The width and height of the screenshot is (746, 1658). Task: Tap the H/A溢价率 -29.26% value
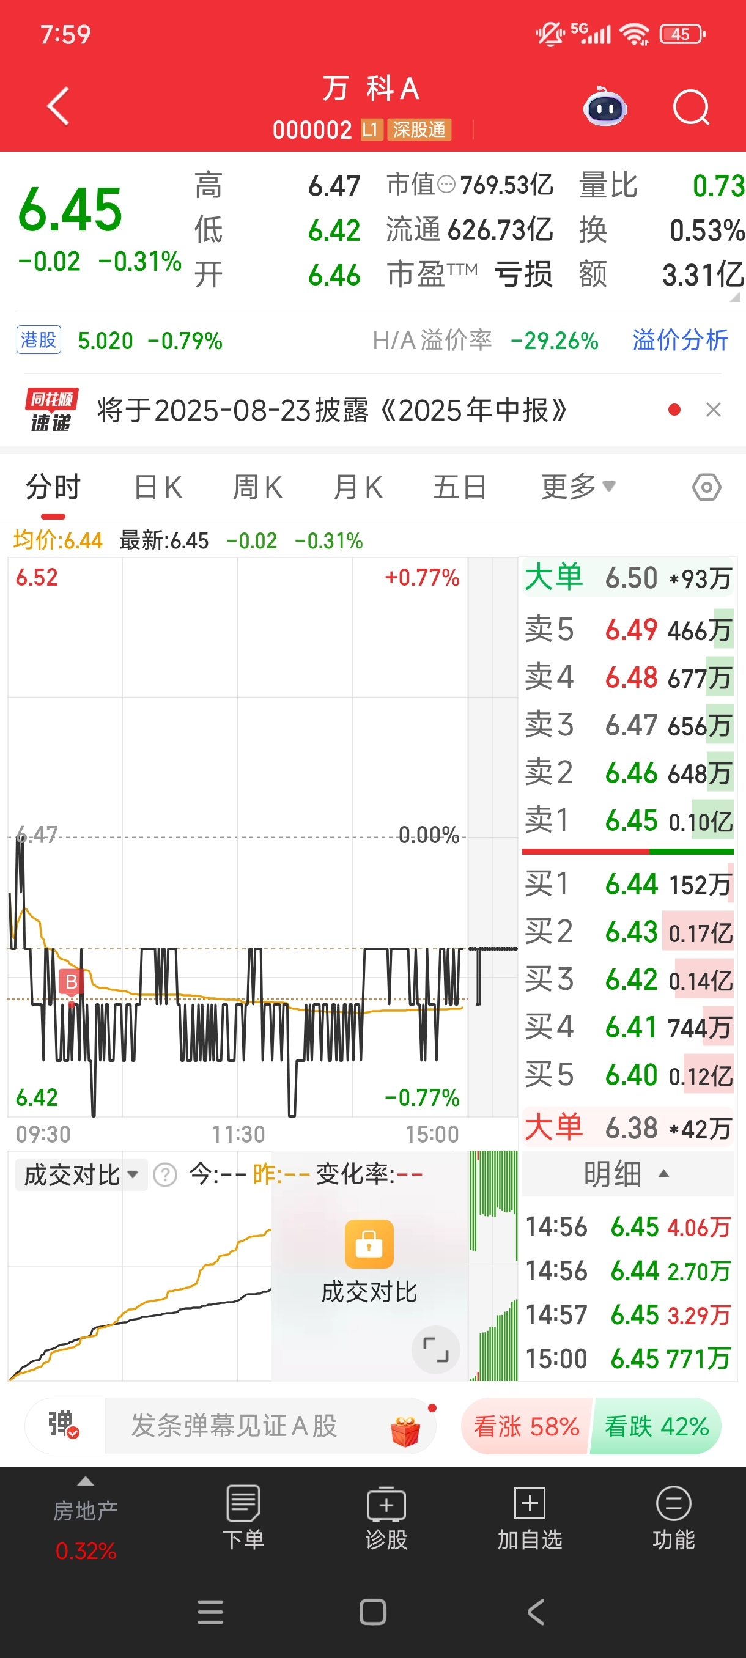pos(554,341)
